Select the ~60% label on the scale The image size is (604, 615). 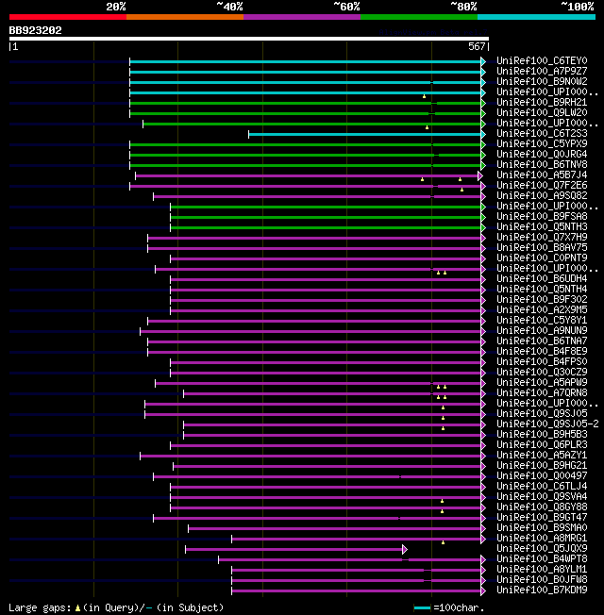pos(346,7)
